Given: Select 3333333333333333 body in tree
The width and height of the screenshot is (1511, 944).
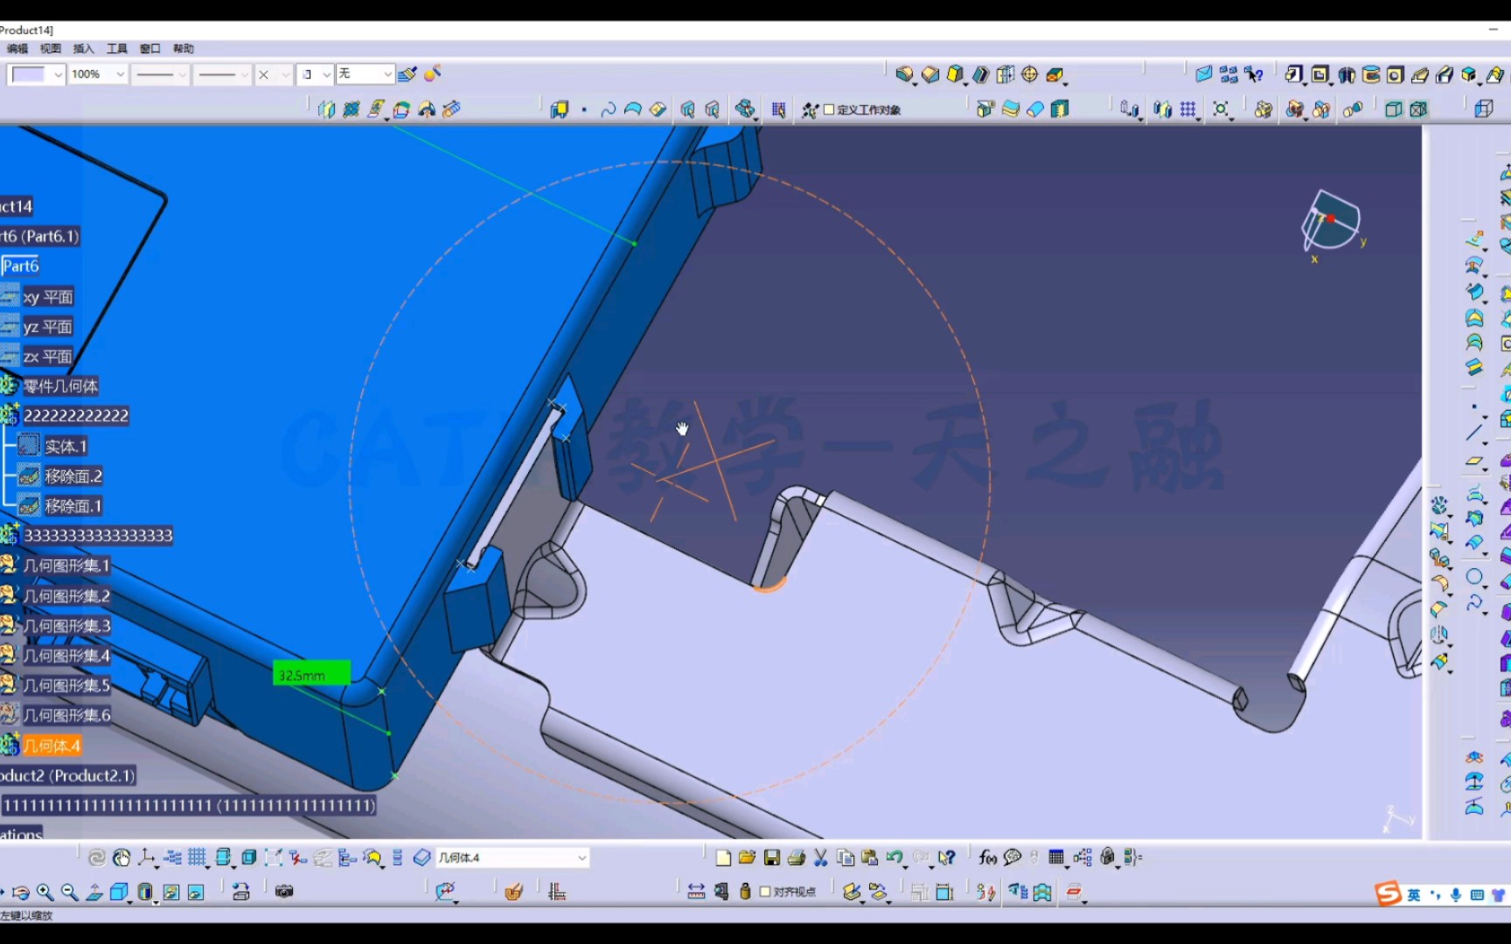Looking at the screenshot, I should tap(98, 536).
